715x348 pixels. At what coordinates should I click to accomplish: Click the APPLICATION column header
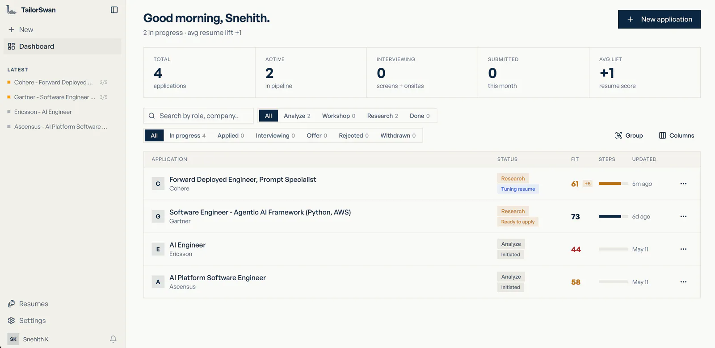[x=169, y=159]
